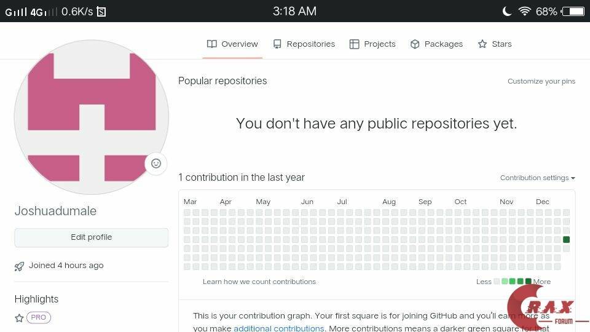The image size is (590, 332).
Task: Click the pink profile avatar image
Action: (x=91, y=117)
